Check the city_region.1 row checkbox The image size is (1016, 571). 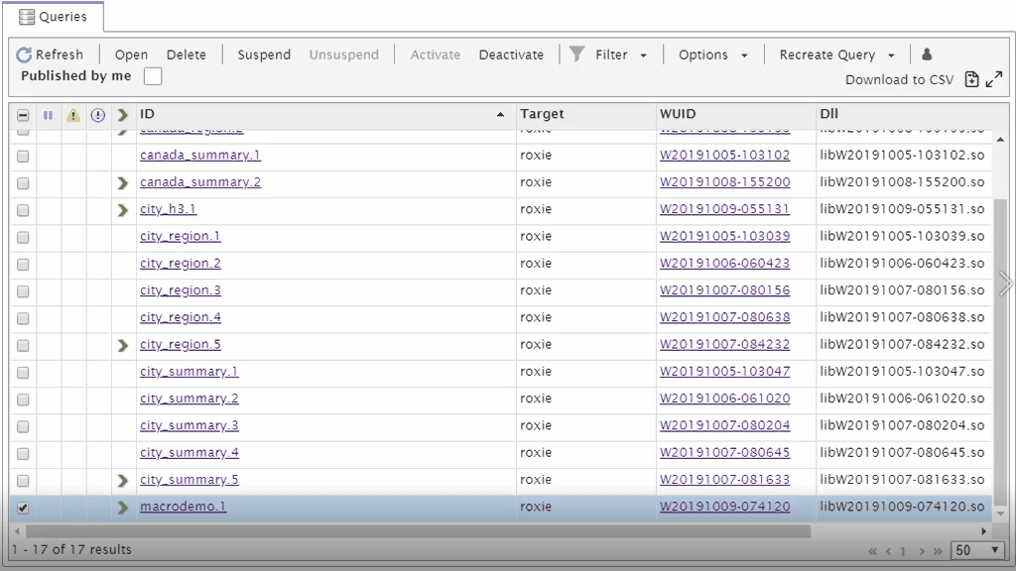pos(23,238)
